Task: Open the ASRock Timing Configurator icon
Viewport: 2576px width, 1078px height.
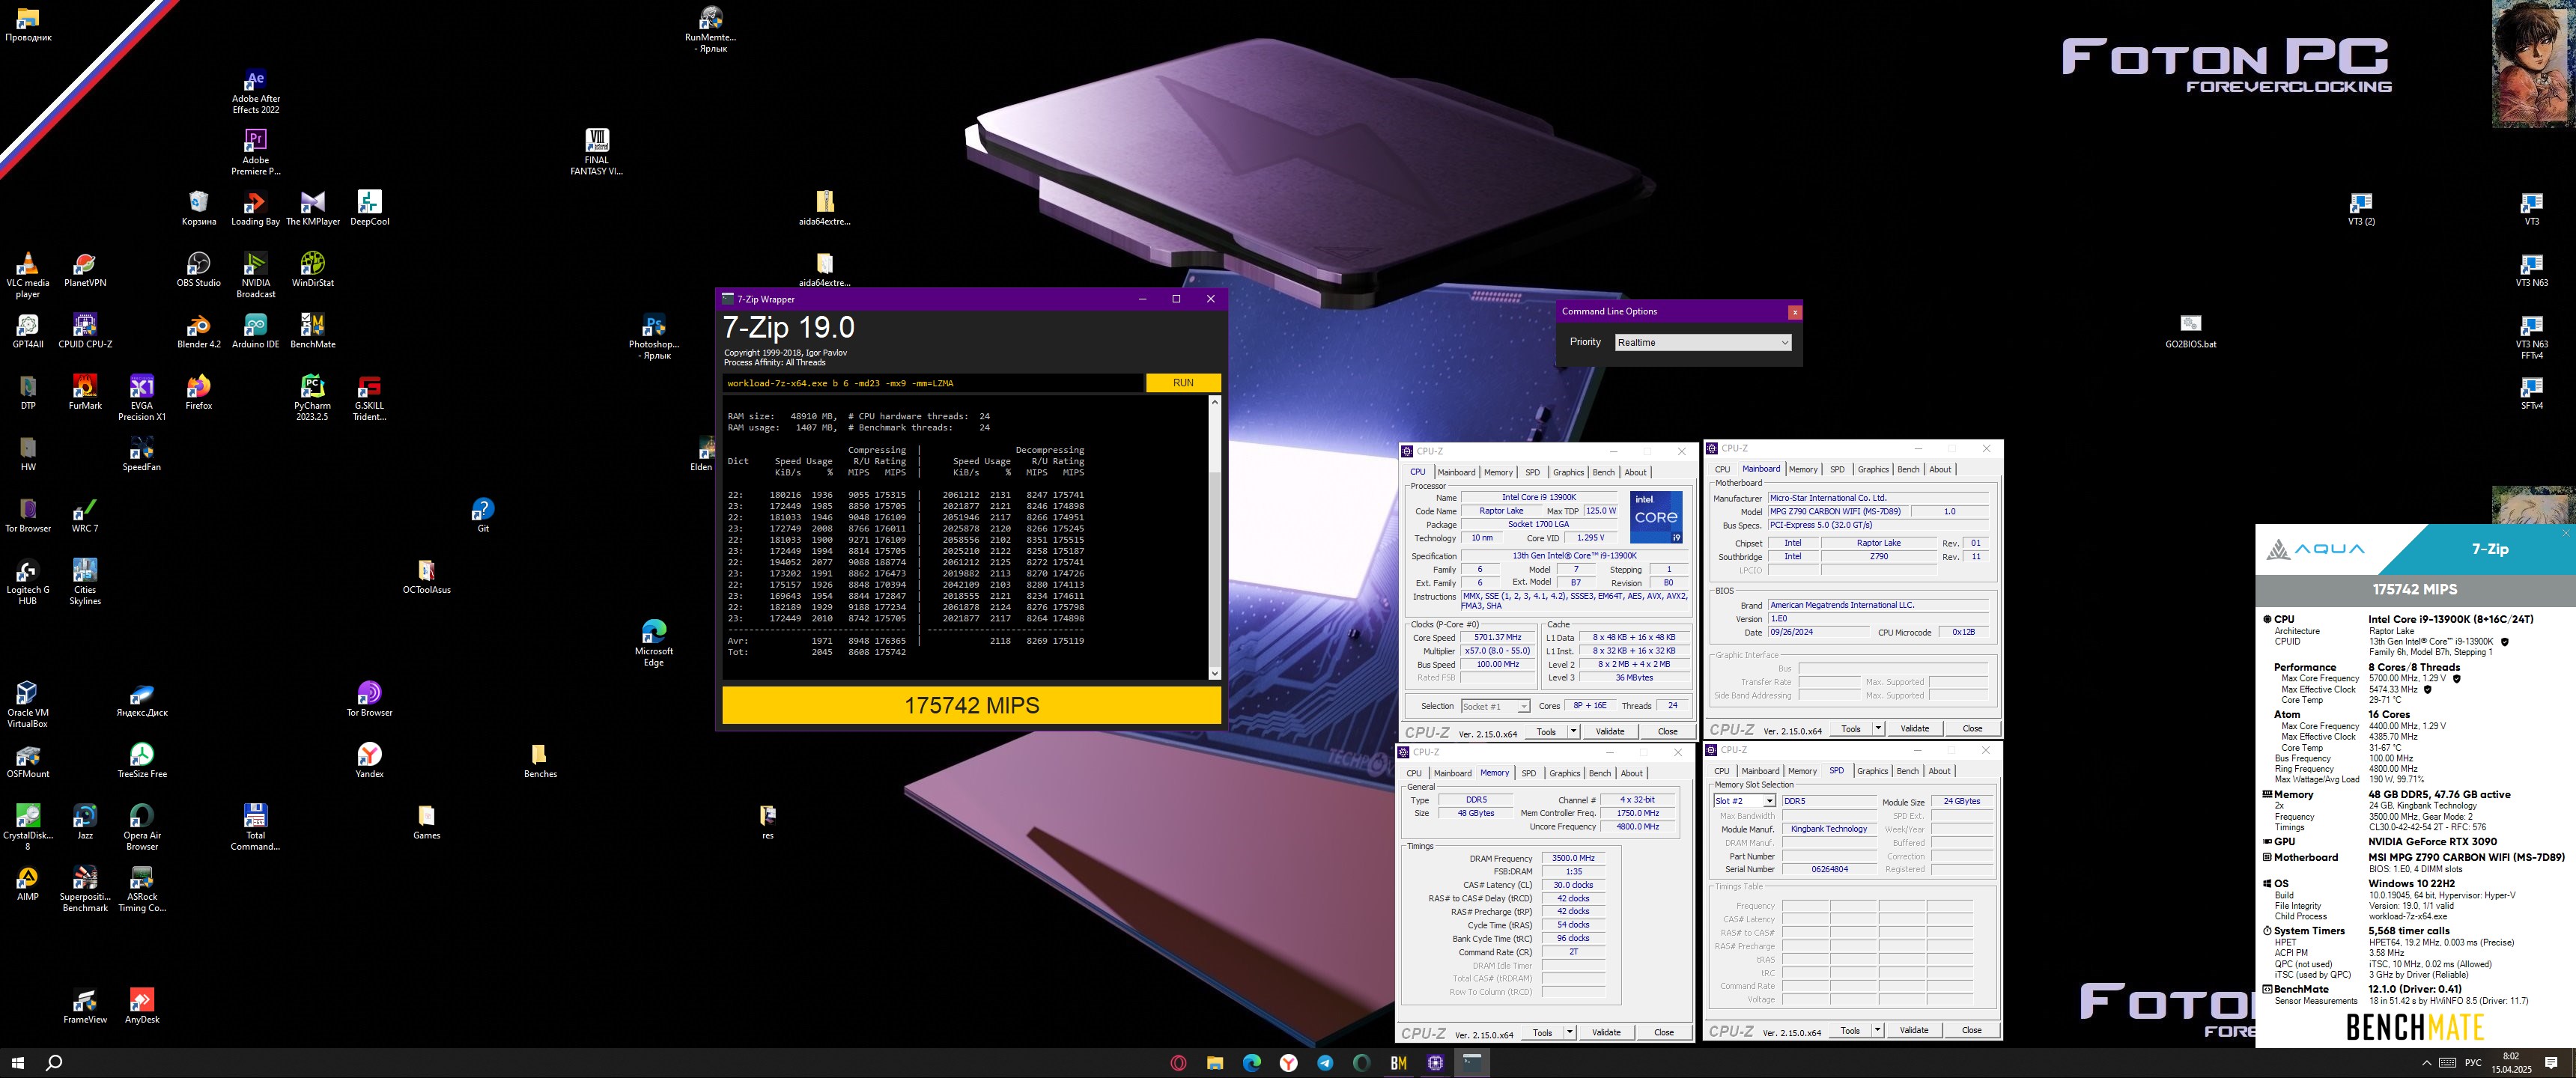Action: click(x=142, y=888)
